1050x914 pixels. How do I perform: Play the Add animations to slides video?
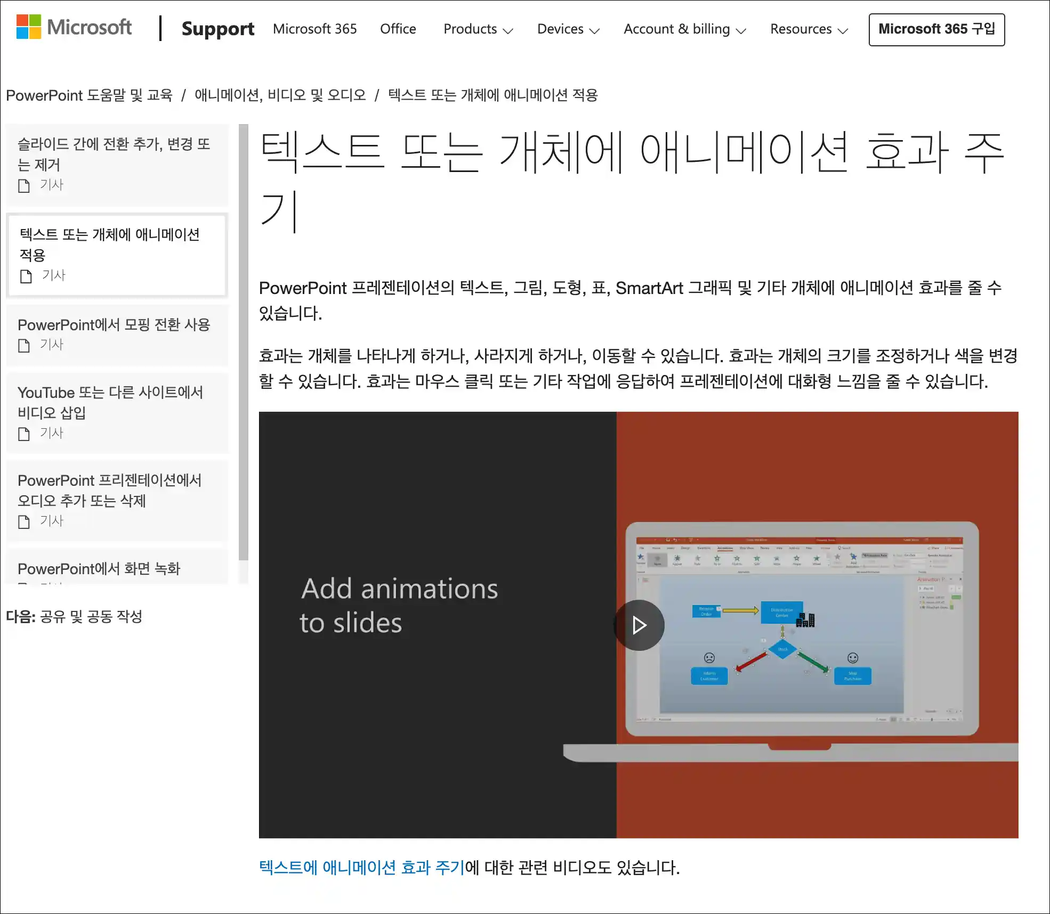tap(639, 625)
